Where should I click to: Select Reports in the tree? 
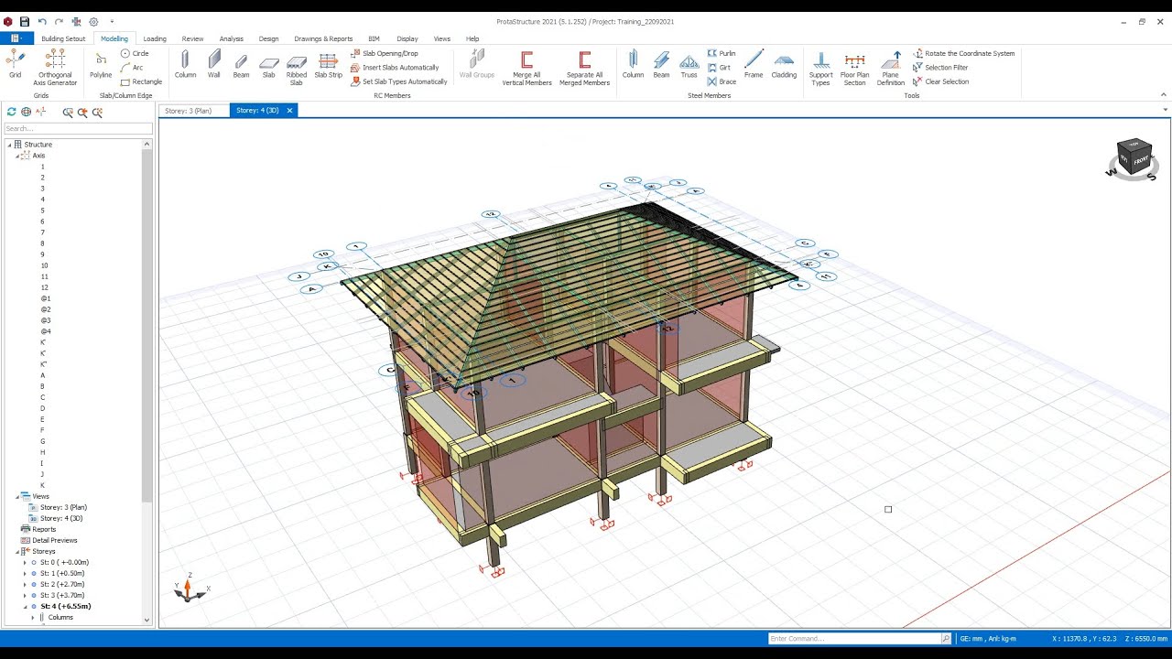44,529
